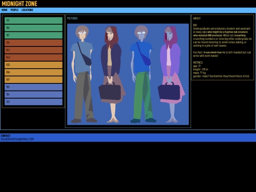Click the CONTACT footer label
This screenshot has height=192, width=256.
(x=6, y=136)
